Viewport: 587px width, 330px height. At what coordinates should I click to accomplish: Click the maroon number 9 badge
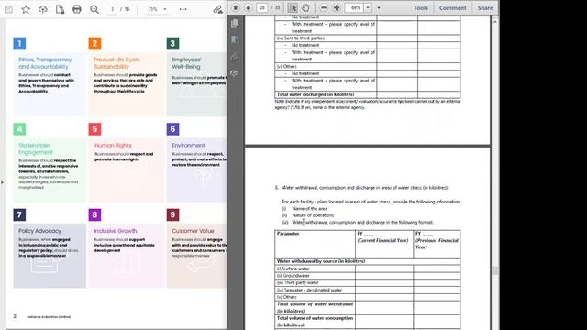(x=172, y=214)
